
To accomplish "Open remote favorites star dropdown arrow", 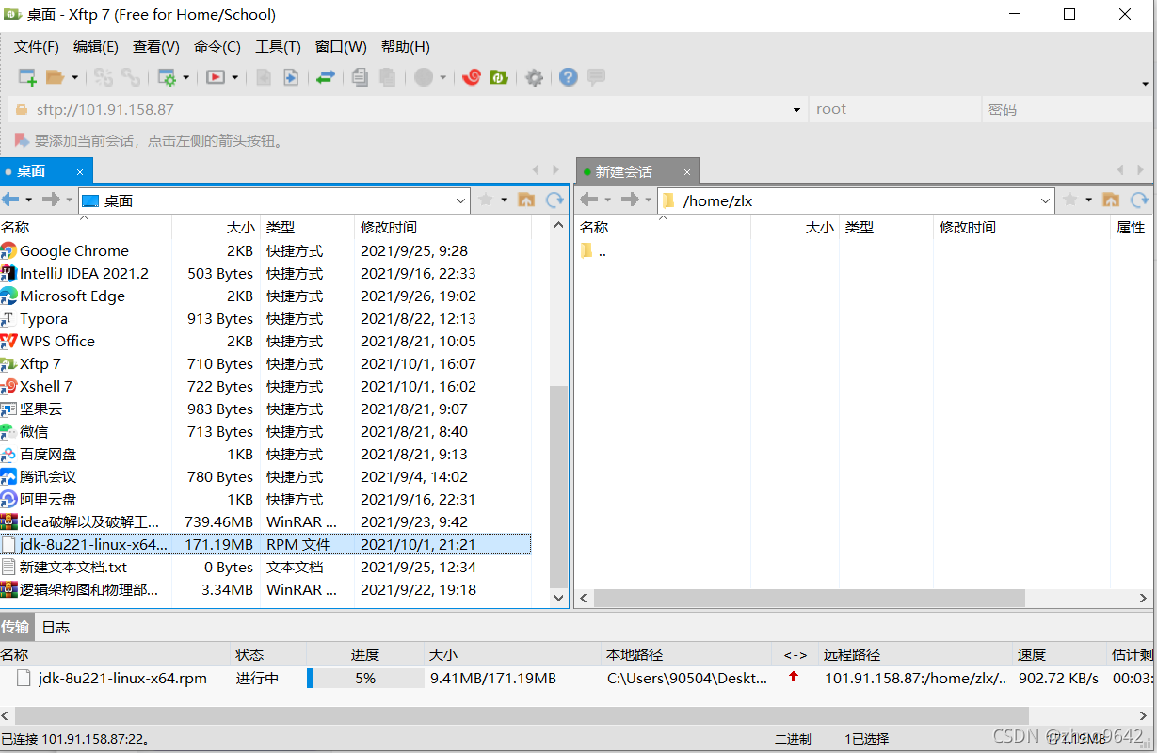I will point(1089,200).
